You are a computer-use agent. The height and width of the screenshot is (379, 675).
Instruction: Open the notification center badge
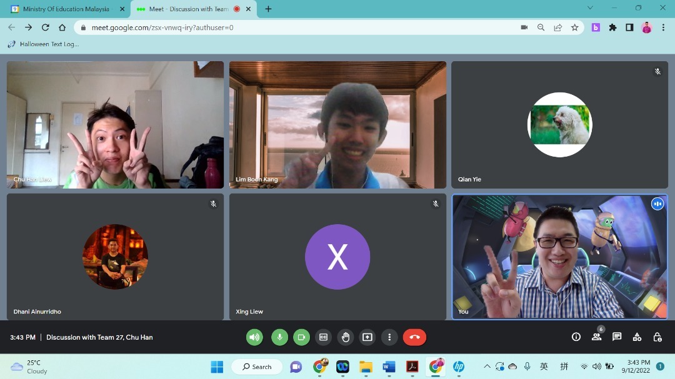[x=661, y=367]
